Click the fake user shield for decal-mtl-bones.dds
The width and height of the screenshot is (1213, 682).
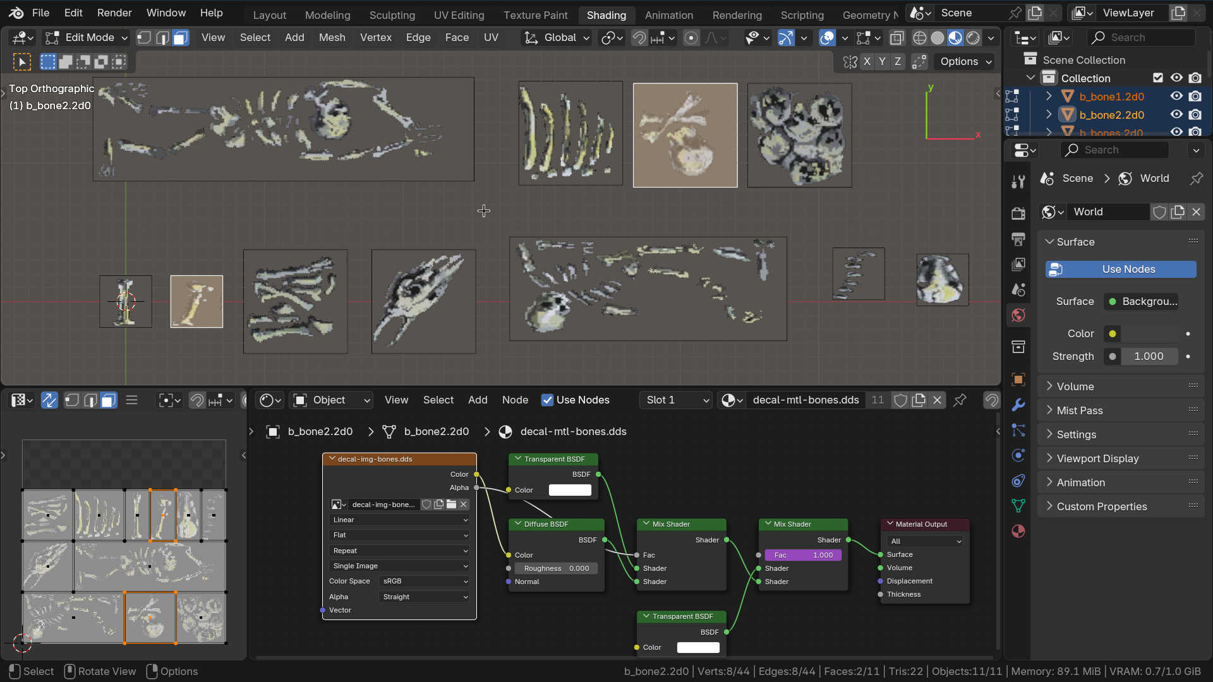tap(900, 400)
